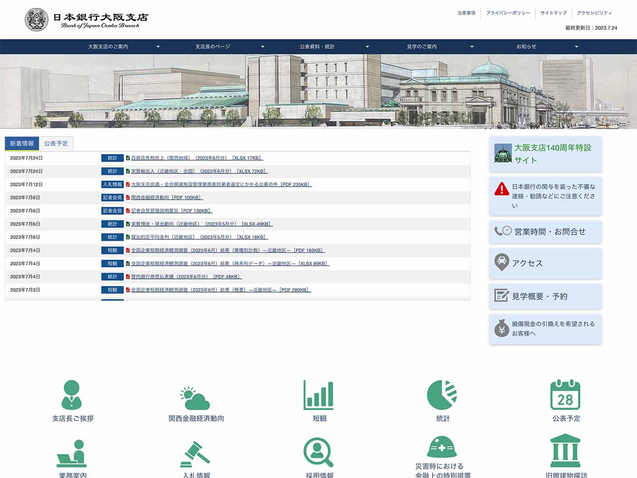637x478 pixels.
Task: Open 短観 時系列データ XLSX link
Action: (x=230, y=263)
